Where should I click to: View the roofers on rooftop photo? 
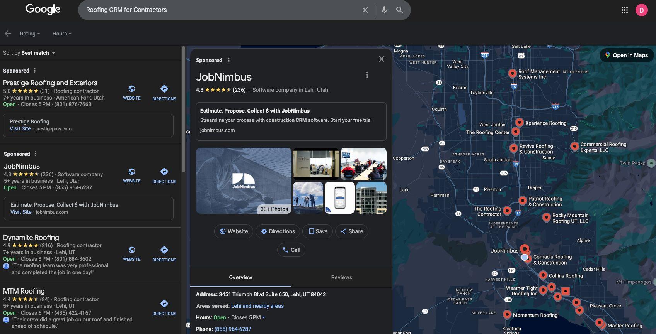tap(308, 197)
